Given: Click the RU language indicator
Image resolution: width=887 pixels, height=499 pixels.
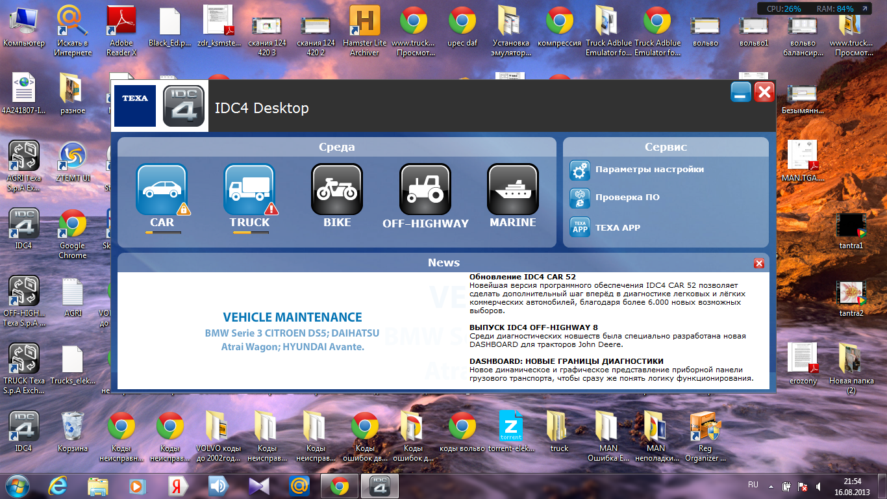Looking at the screenshot, I should 753,485.
